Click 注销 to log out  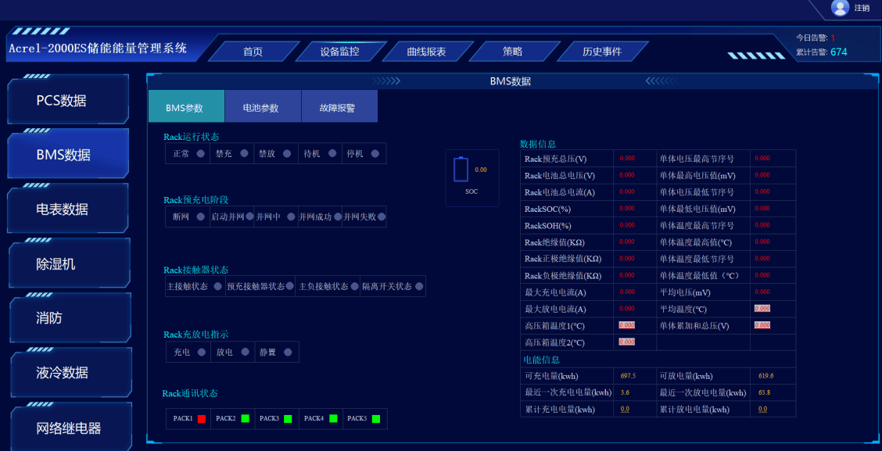click(x=861, y=8)
